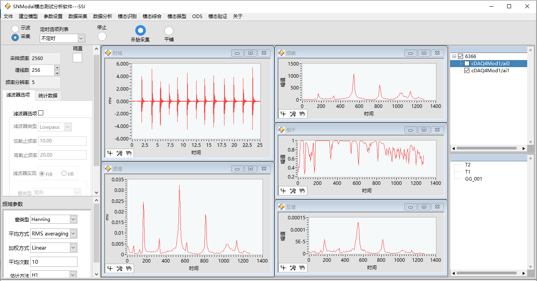The width and height of the screenshot is (537, 281).
Task: Click the 开始采集 button
Action: [140, 31]
